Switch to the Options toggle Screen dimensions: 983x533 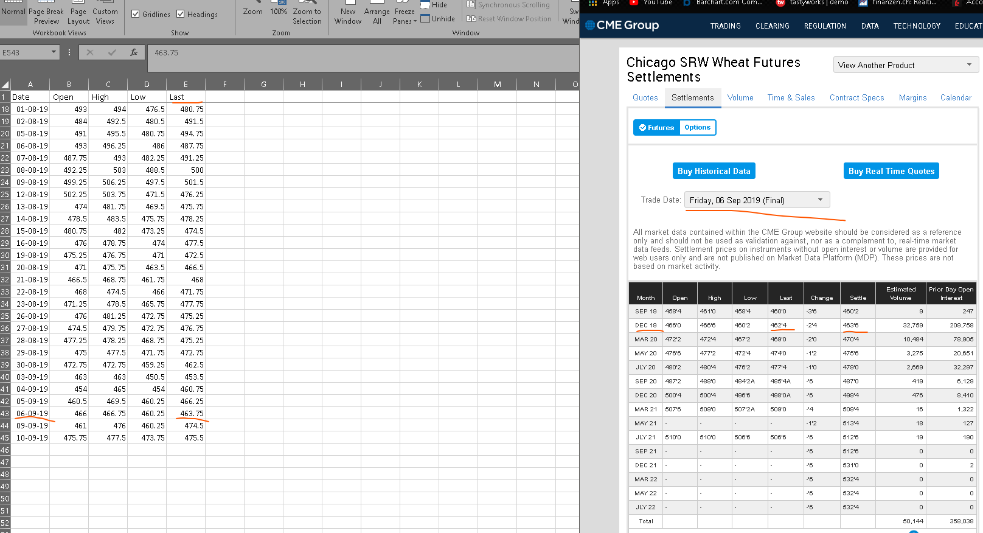tap(697, 128)
